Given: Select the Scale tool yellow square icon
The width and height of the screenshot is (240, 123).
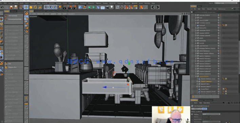Looking at the screenshot, I should tap(31, 7).
